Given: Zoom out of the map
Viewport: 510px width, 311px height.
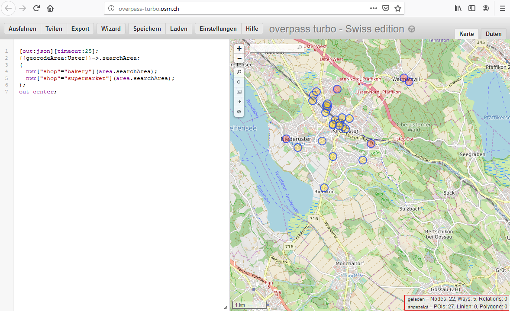Looking at the screenshot, I should tap(239, 58).
